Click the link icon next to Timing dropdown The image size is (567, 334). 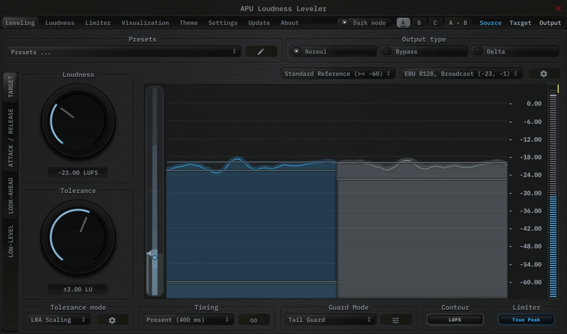(x=254, y=319)
